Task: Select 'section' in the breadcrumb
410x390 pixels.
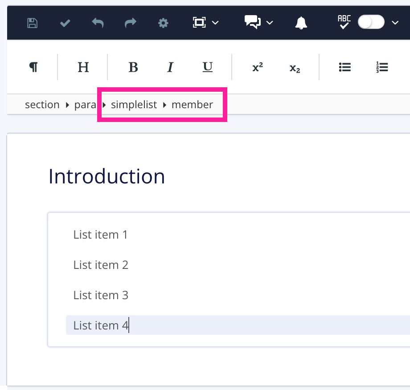Action: pyautogui.click(x=42, y=105)
